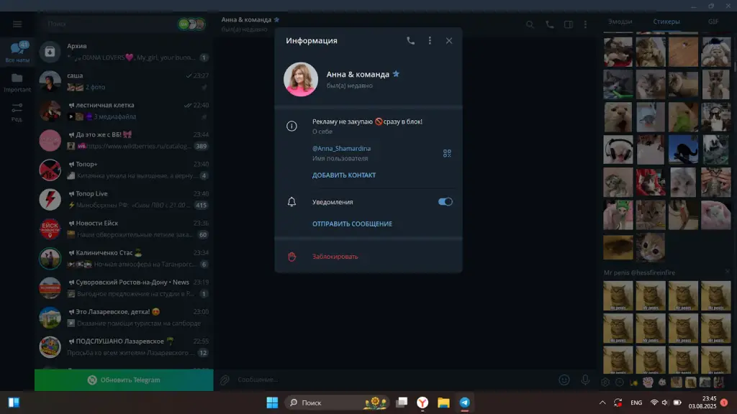Close the Информация dialog
737x414 pixels.
449,41
